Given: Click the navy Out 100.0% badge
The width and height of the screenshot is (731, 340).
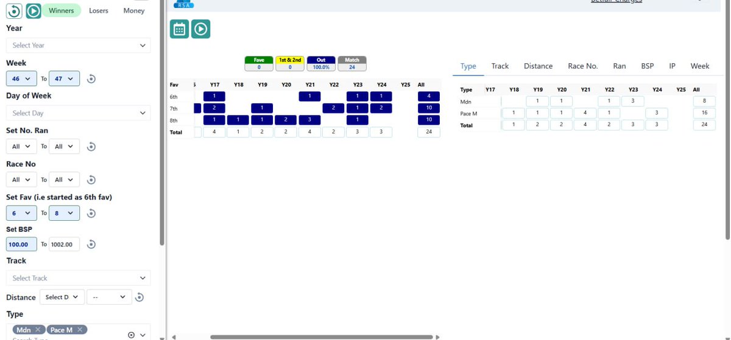Looking at the screenshot, I should point(321,63).
